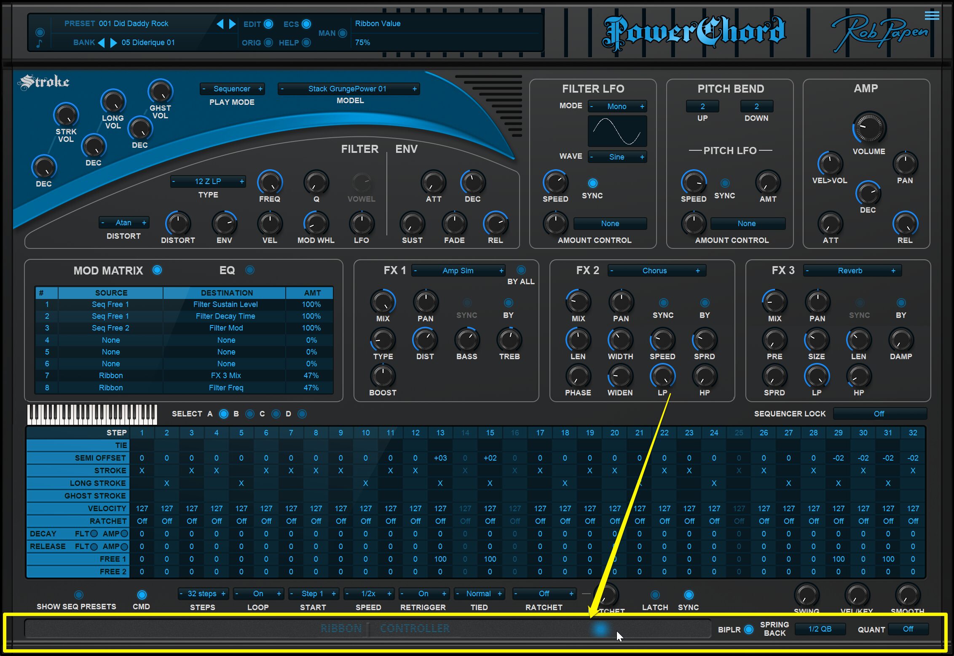The image size is (954, 656).
Task: Click the FX 3 Mix destination cell
Action: [x=225, y=376]
